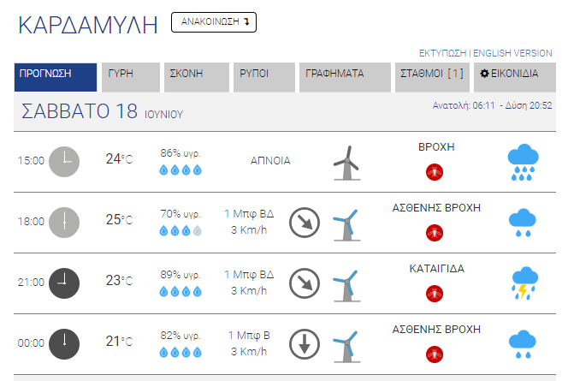Screen dimensions: 562x381
Task: Open the ΣΚΟΝΗ tab
Action: click(197, 77)
